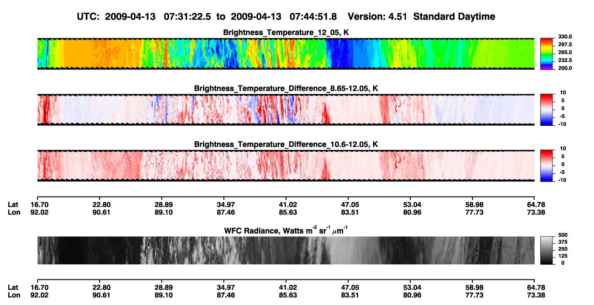The image size is (594, 305).
Task: Click the 8.65-12.05 temperature difference image strip
Action: [x=286, y=109]
